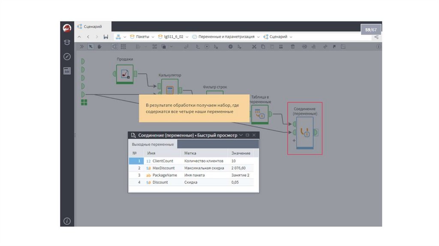Select the Продажи import node
Image resolution: width=439 pixels, height=246 pixels.
coord(125,74)
